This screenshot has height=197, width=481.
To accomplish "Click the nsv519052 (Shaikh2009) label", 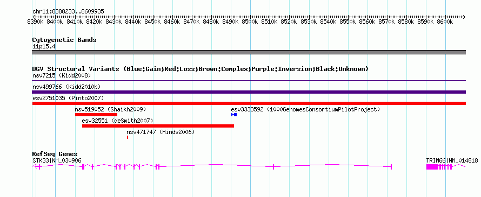I will [x=110, y=109].
